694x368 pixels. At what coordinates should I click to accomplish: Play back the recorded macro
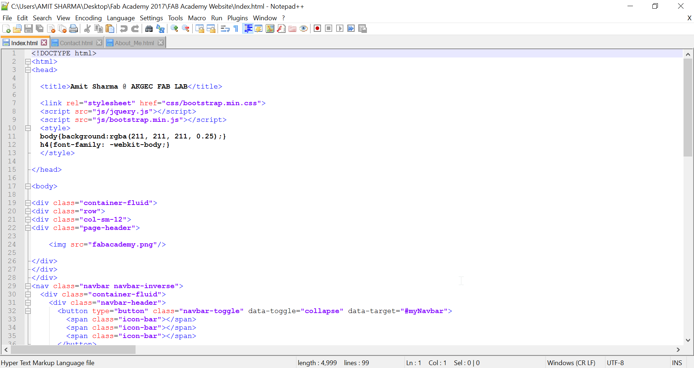340,29
